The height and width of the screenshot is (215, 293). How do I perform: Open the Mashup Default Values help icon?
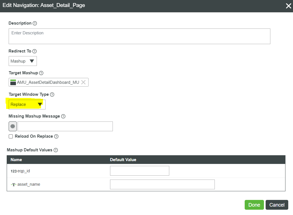pyautogui.click(x=56, y=150)
